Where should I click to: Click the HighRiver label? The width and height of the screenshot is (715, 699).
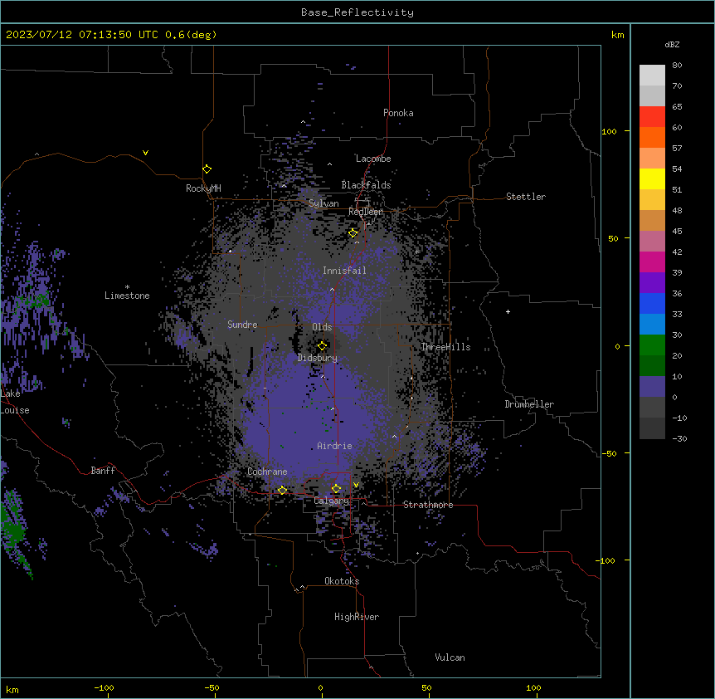tap(357, 617)
